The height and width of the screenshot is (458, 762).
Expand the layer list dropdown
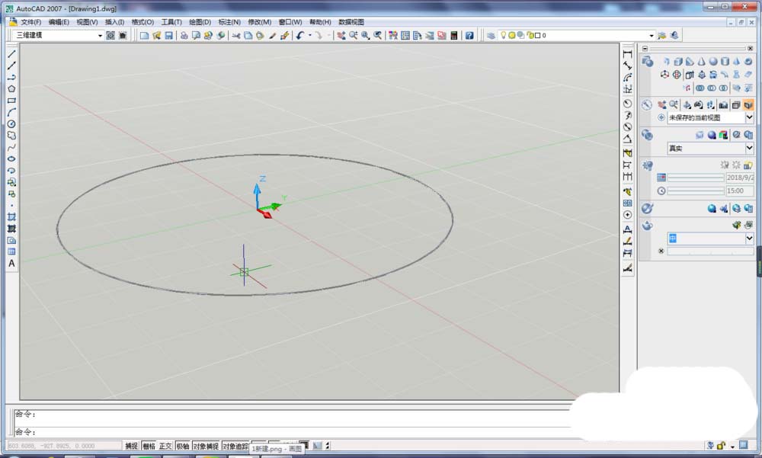tap(652, 36)
